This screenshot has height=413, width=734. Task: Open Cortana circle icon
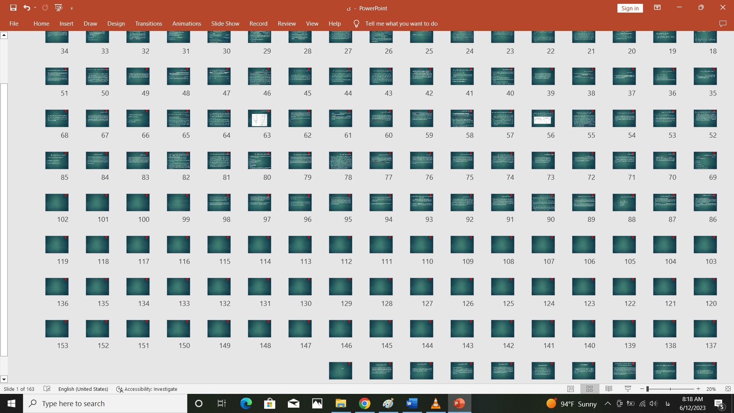199,403
